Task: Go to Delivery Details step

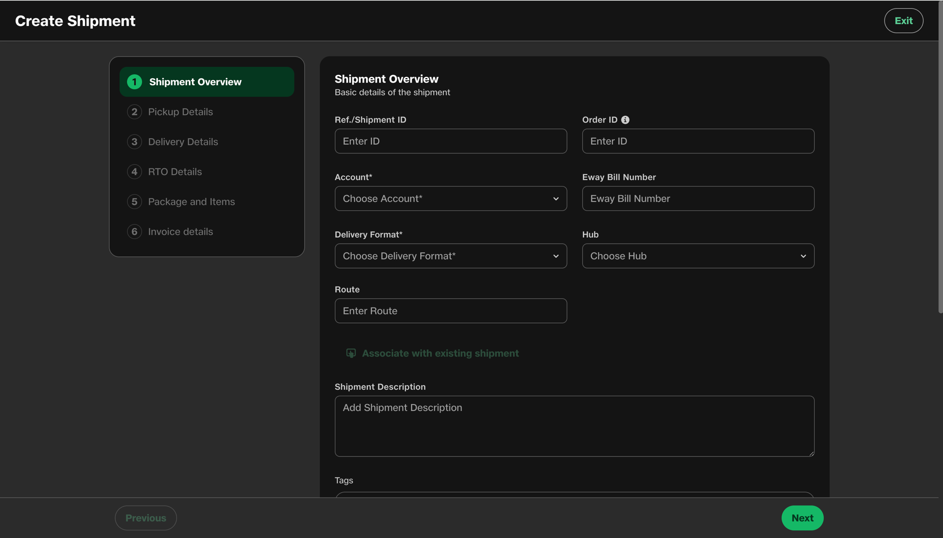Action: click(x=207, y=142)
